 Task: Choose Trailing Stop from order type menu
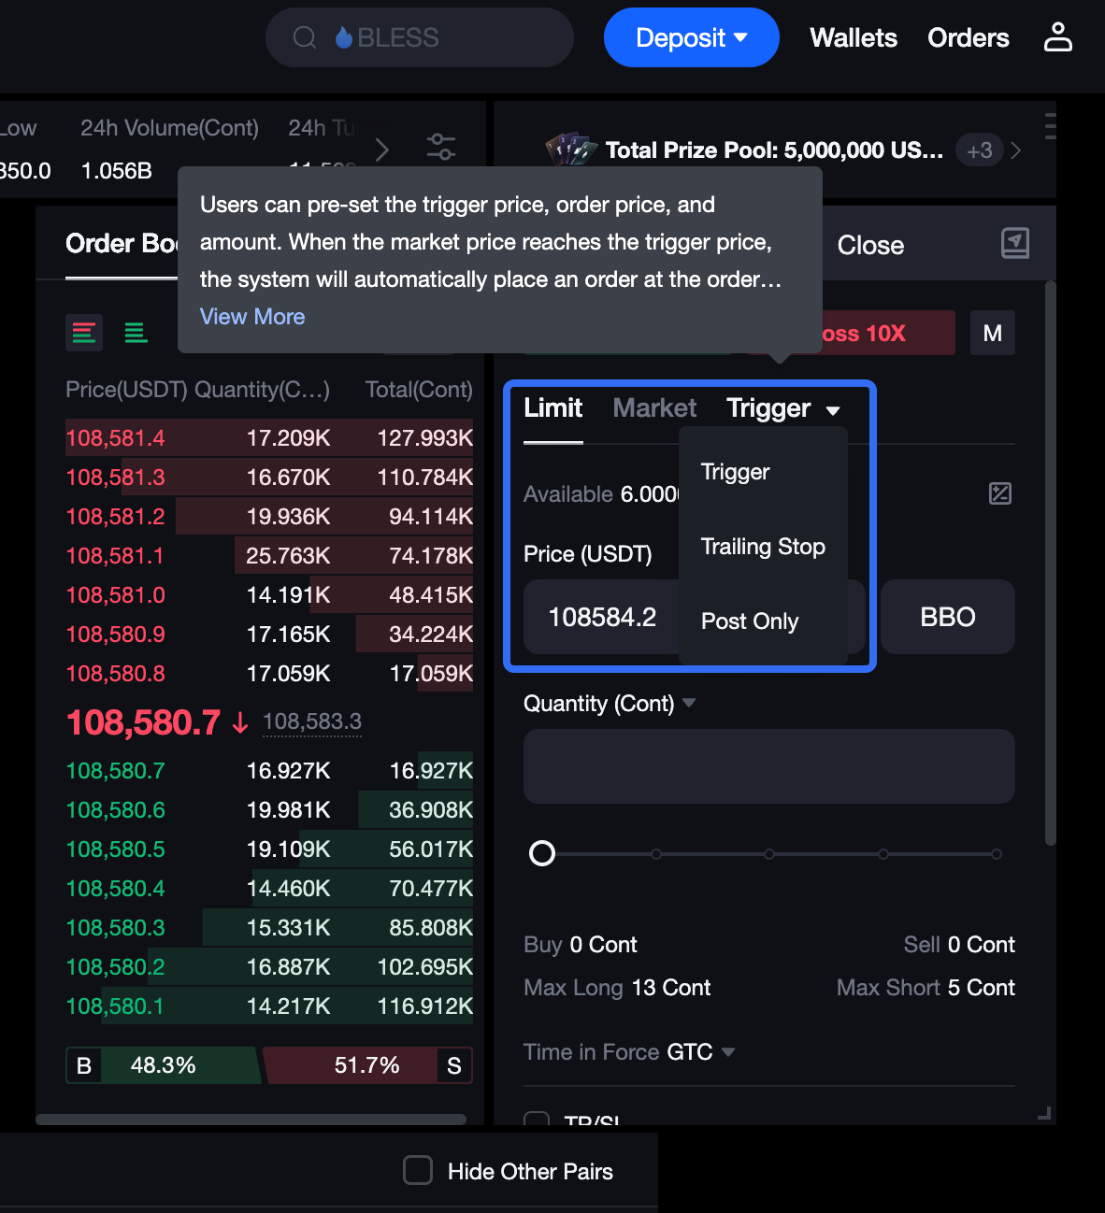[763, 547]
